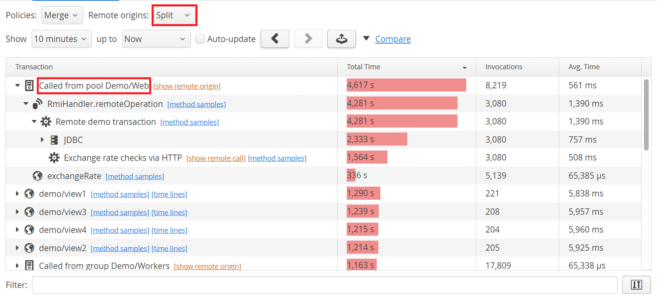This screenshot has width=657, height=307.
Task: Click into the Filter text field
Action: (324, 285)
